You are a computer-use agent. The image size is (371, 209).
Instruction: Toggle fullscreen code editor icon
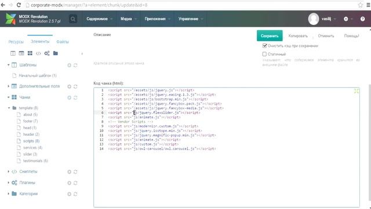pyautogui.click(x=357, y=91)
